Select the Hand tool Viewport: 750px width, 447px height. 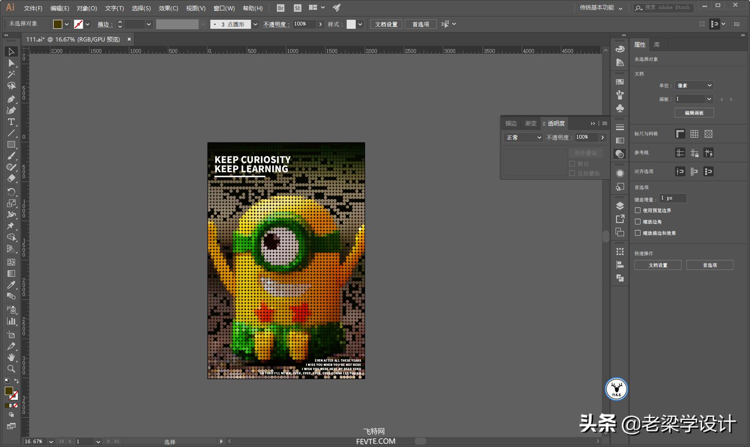coord(11,357)
